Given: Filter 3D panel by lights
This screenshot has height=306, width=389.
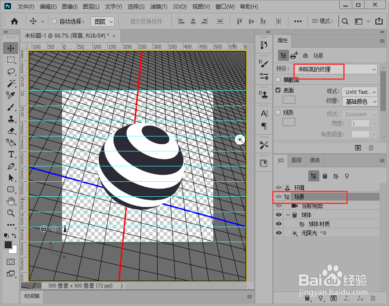Looking at the screenshot, I should point(347,176).
